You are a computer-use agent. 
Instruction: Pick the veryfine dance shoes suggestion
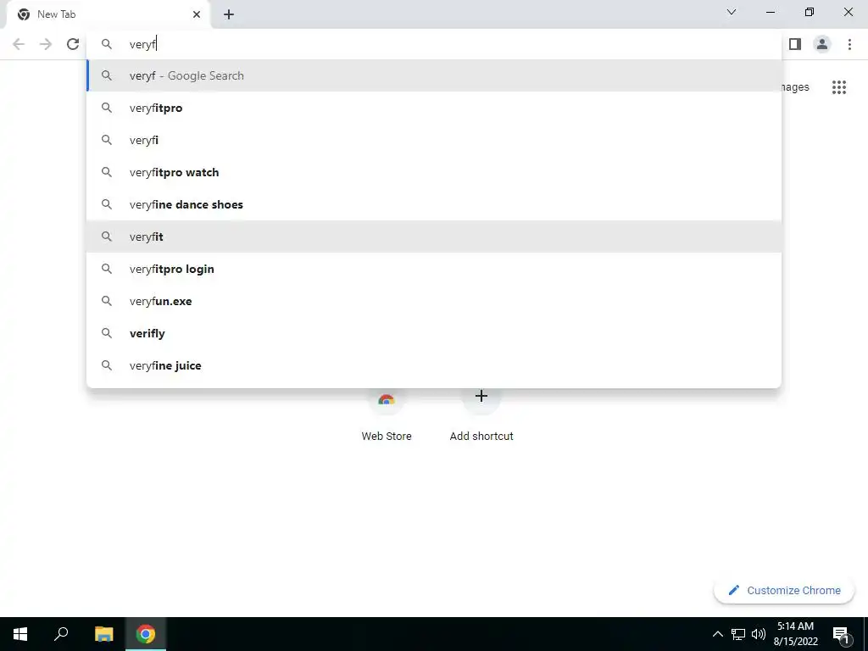click(434, 204)
